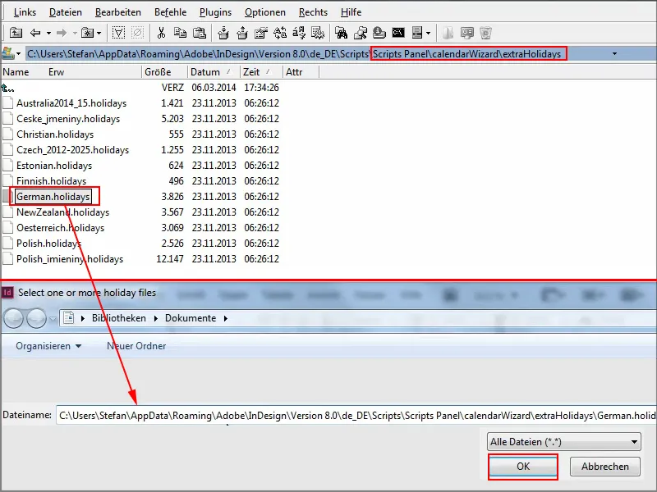
Task: Open the Optionen menu
Action: click(265, 12)
